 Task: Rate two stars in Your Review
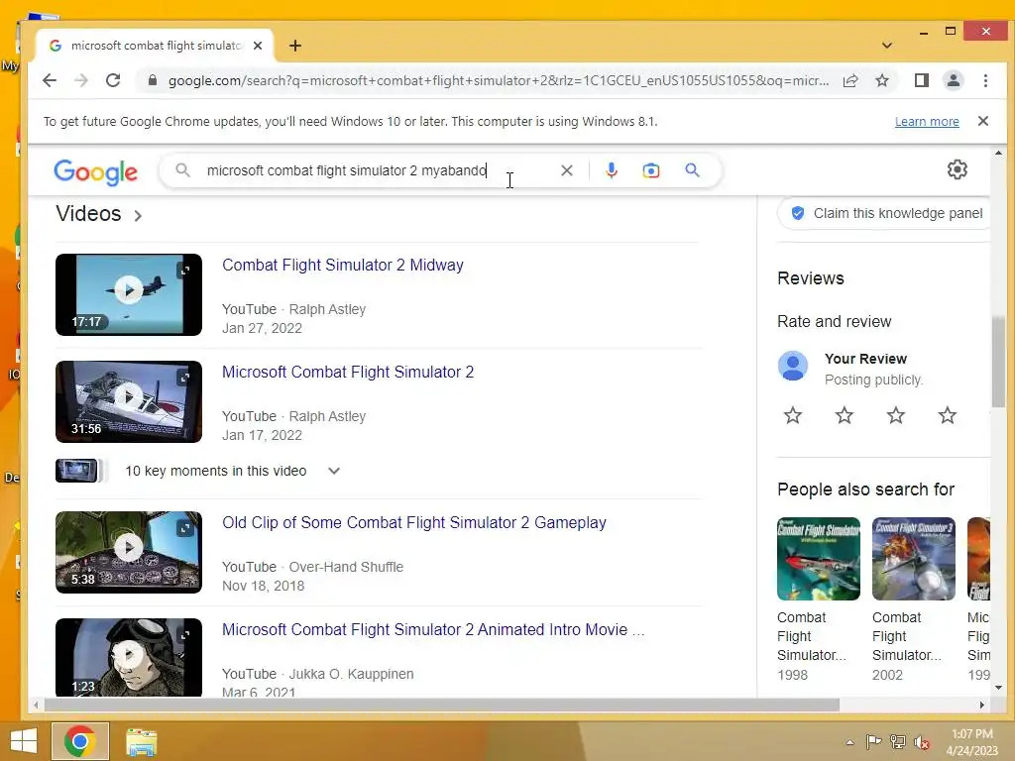(845, 415)
